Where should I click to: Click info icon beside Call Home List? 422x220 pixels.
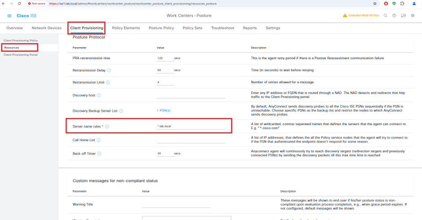[99, 140]
